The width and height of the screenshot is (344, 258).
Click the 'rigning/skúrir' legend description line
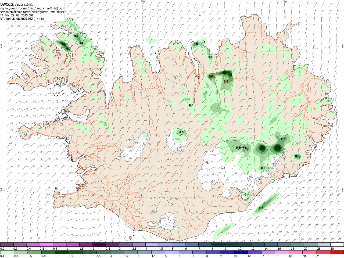click(31, 8)
